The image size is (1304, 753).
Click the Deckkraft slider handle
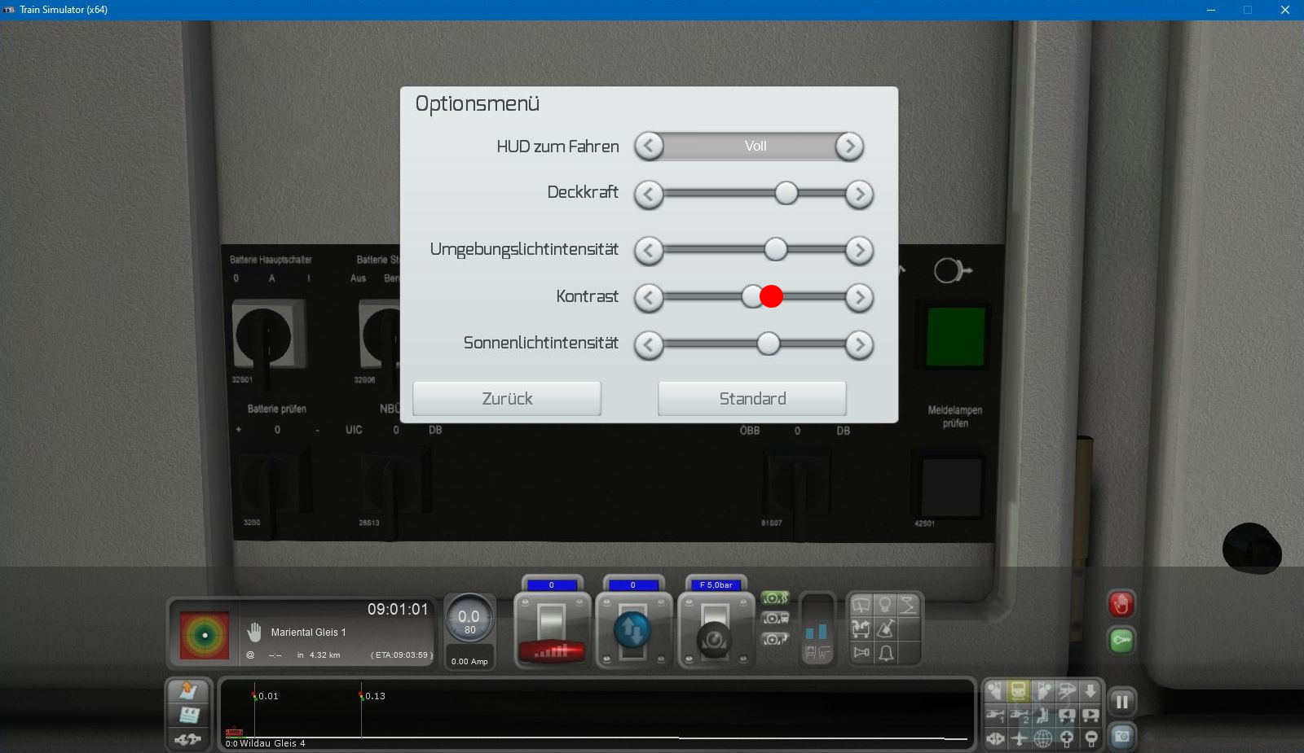click(x=786, y=193)
